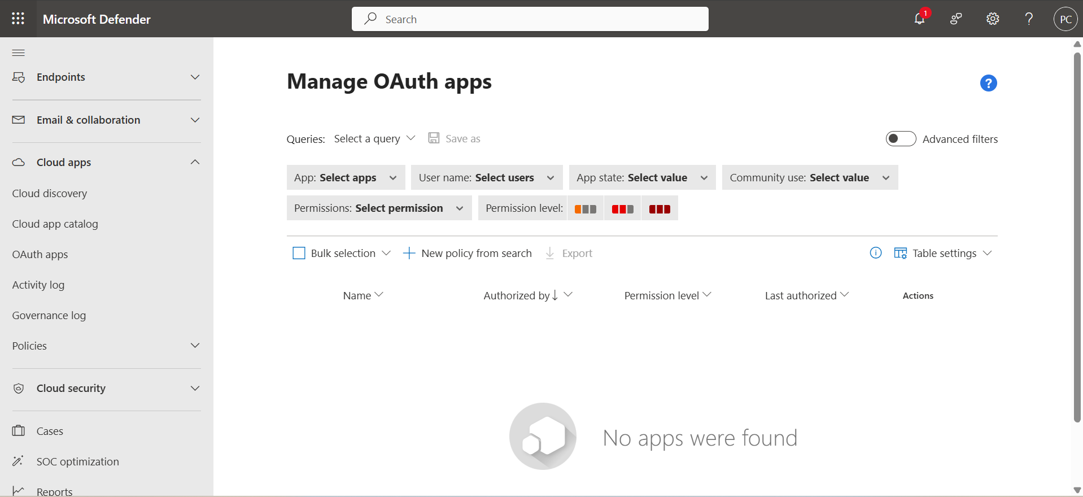The width and height of the screenshot is (1083, 497).
Task: Click the Save as label
Action: coord(463,138)
